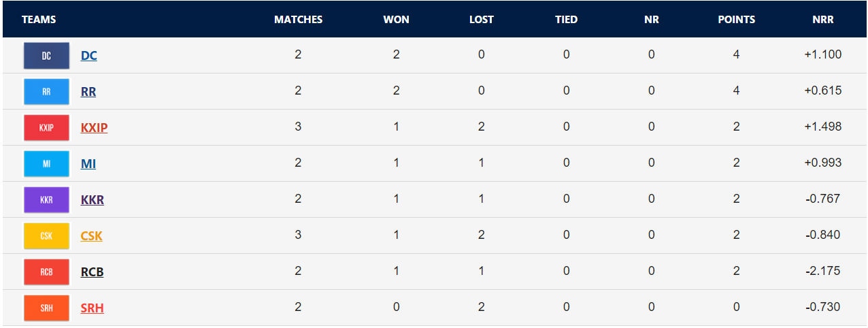Follow the KXIP team name link
This screenshot has width=868, height=328.
94,128
